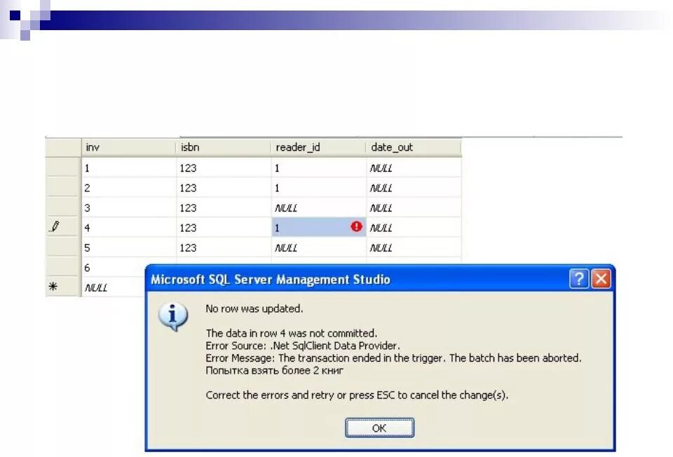673x457 pixels.
Task: Click the isbn column header
Action: [224, 147]
